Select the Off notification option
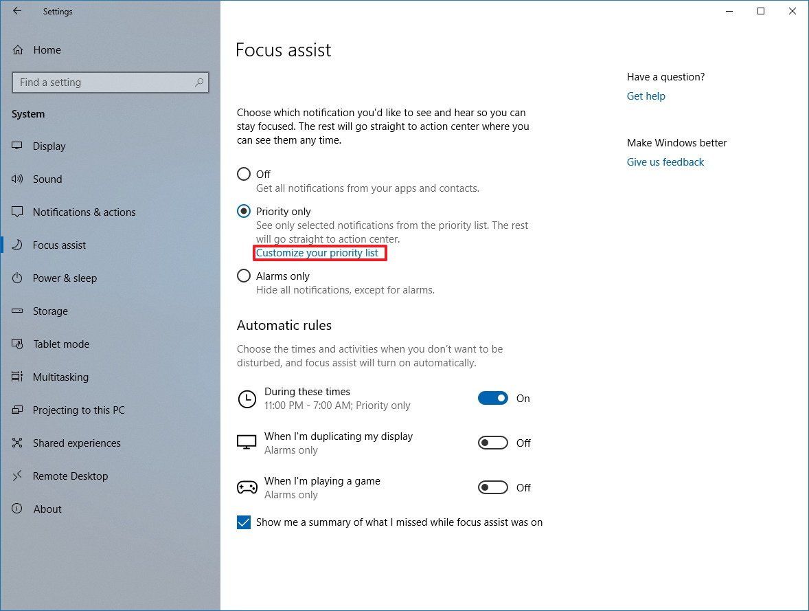 (x=244, y=174)
